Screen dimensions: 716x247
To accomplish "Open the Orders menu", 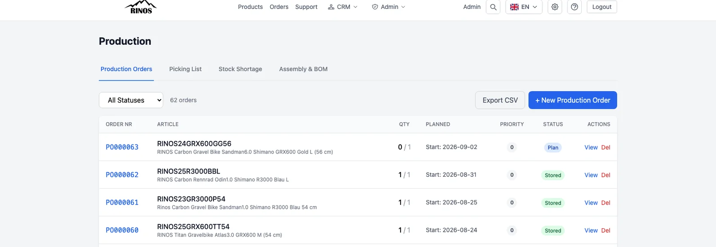I will click(279, 7).
